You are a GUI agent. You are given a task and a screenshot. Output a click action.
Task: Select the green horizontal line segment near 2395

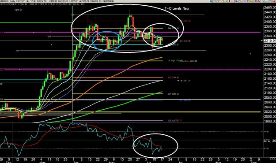click(36, 22)
